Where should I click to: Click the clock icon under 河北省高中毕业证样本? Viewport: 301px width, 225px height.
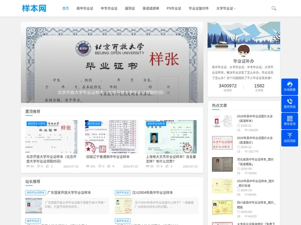pos(238,169)
